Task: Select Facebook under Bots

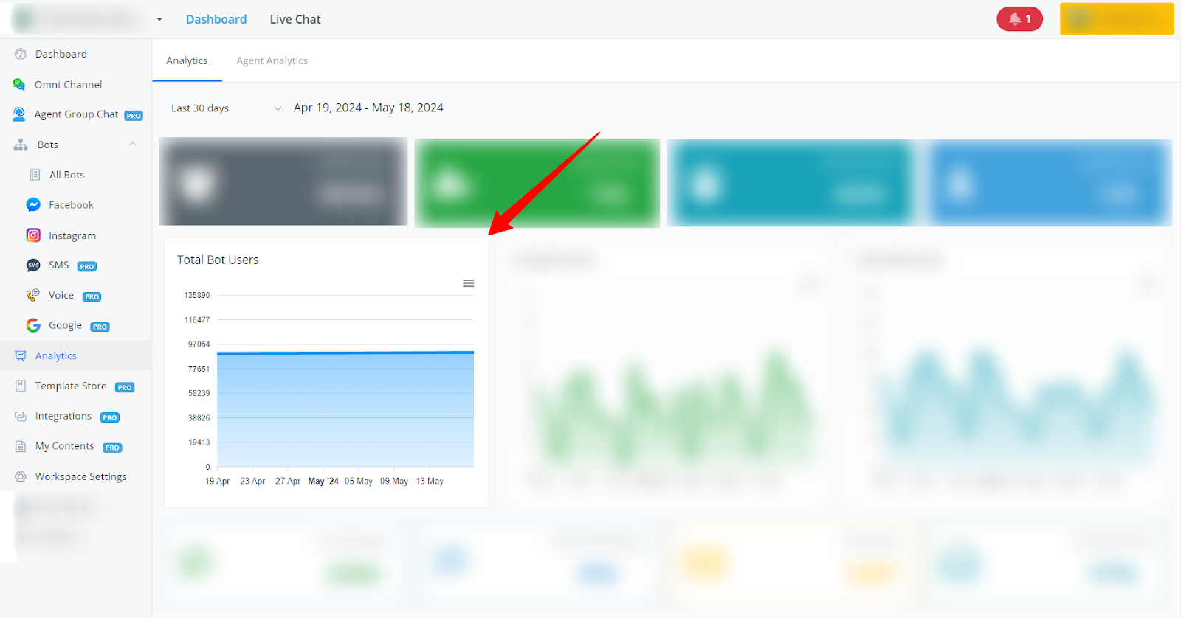Action: pos(71,205)
